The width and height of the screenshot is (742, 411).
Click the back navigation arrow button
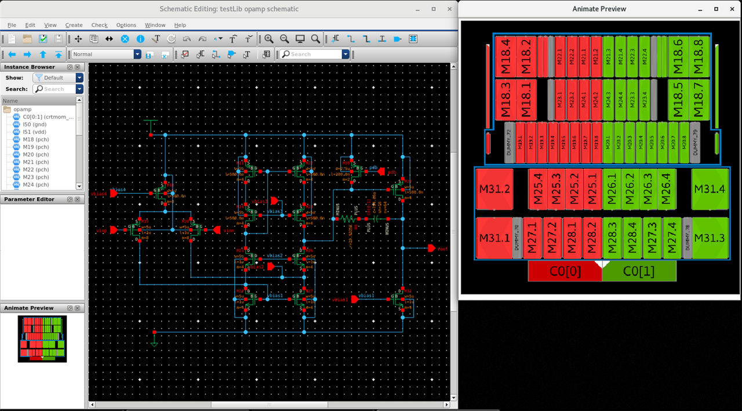[12, 54]
